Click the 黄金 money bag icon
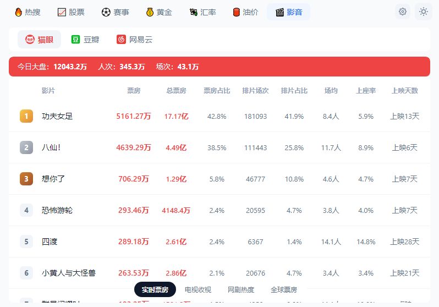The image size is (439, 307). pos(150,12)
